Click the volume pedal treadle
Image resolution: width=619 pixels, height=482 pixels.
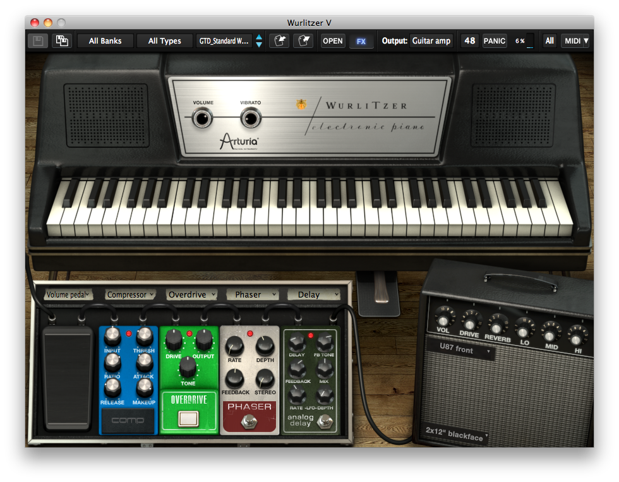point(67,378)
